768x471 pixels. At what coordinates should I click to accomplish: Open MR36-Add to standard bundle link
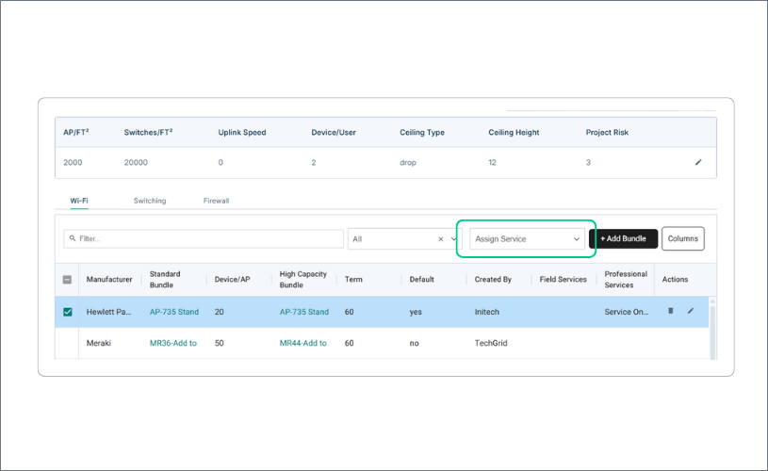172,343
